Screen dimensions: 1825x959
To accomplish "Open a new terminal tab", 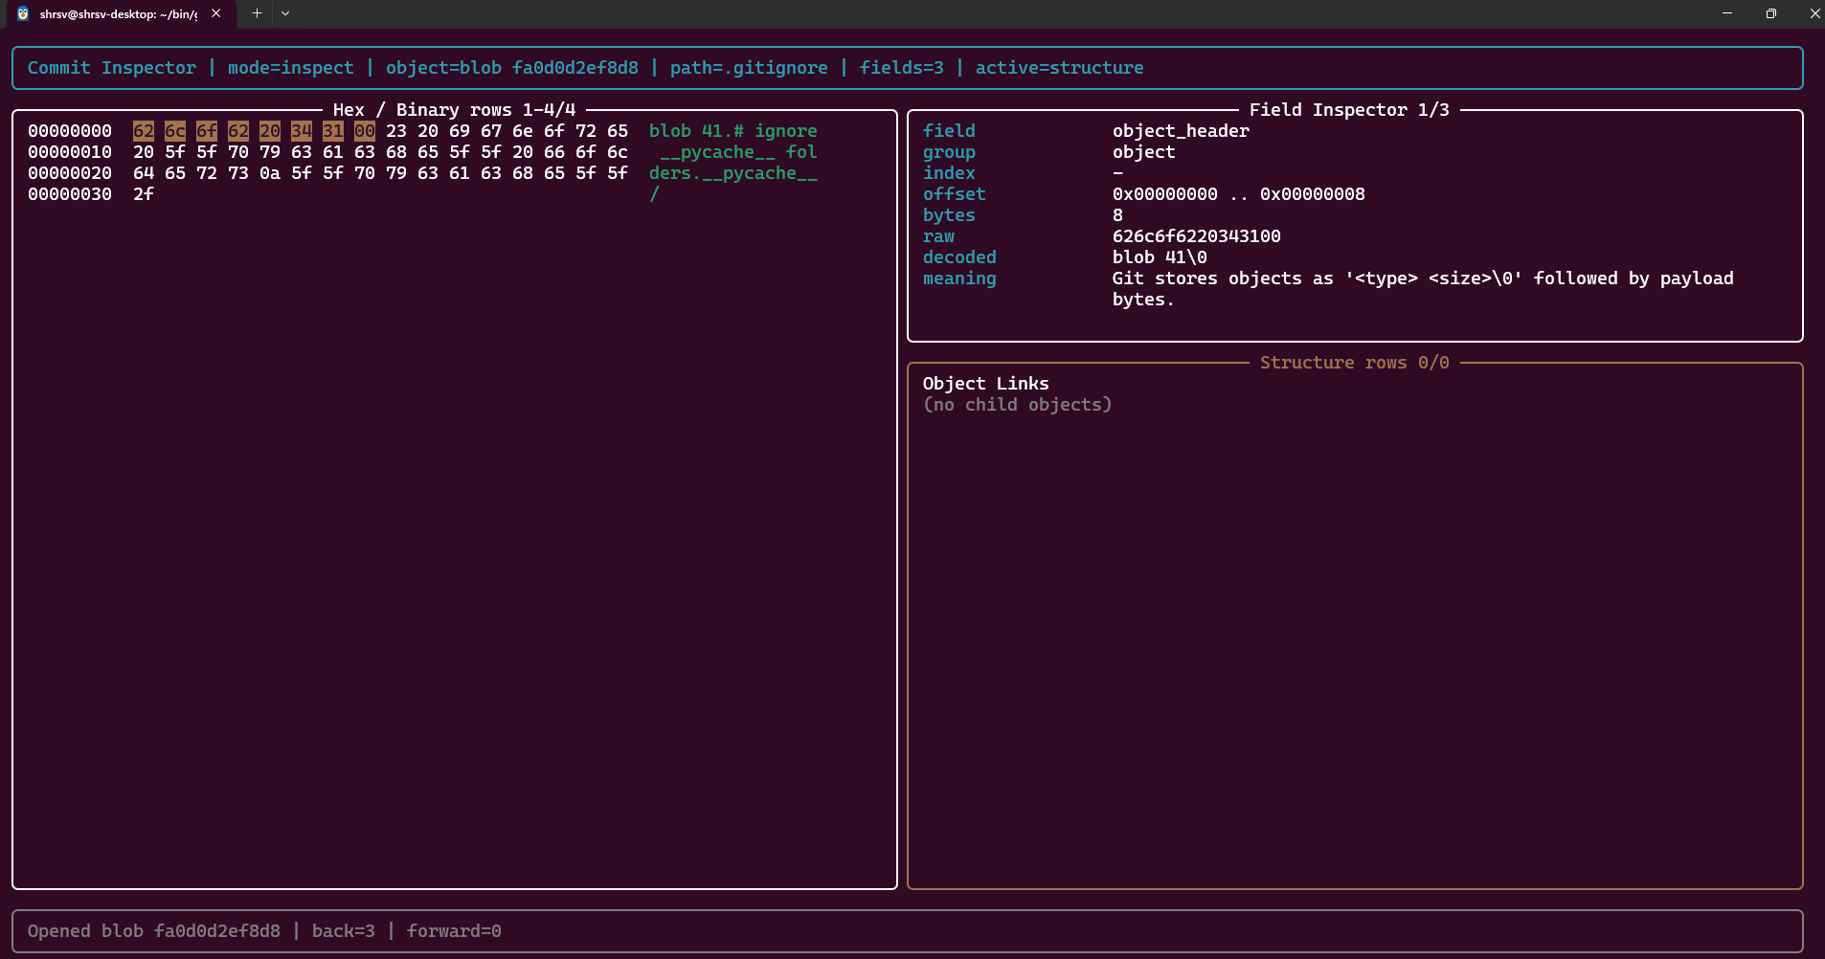I will click(257, 13).
